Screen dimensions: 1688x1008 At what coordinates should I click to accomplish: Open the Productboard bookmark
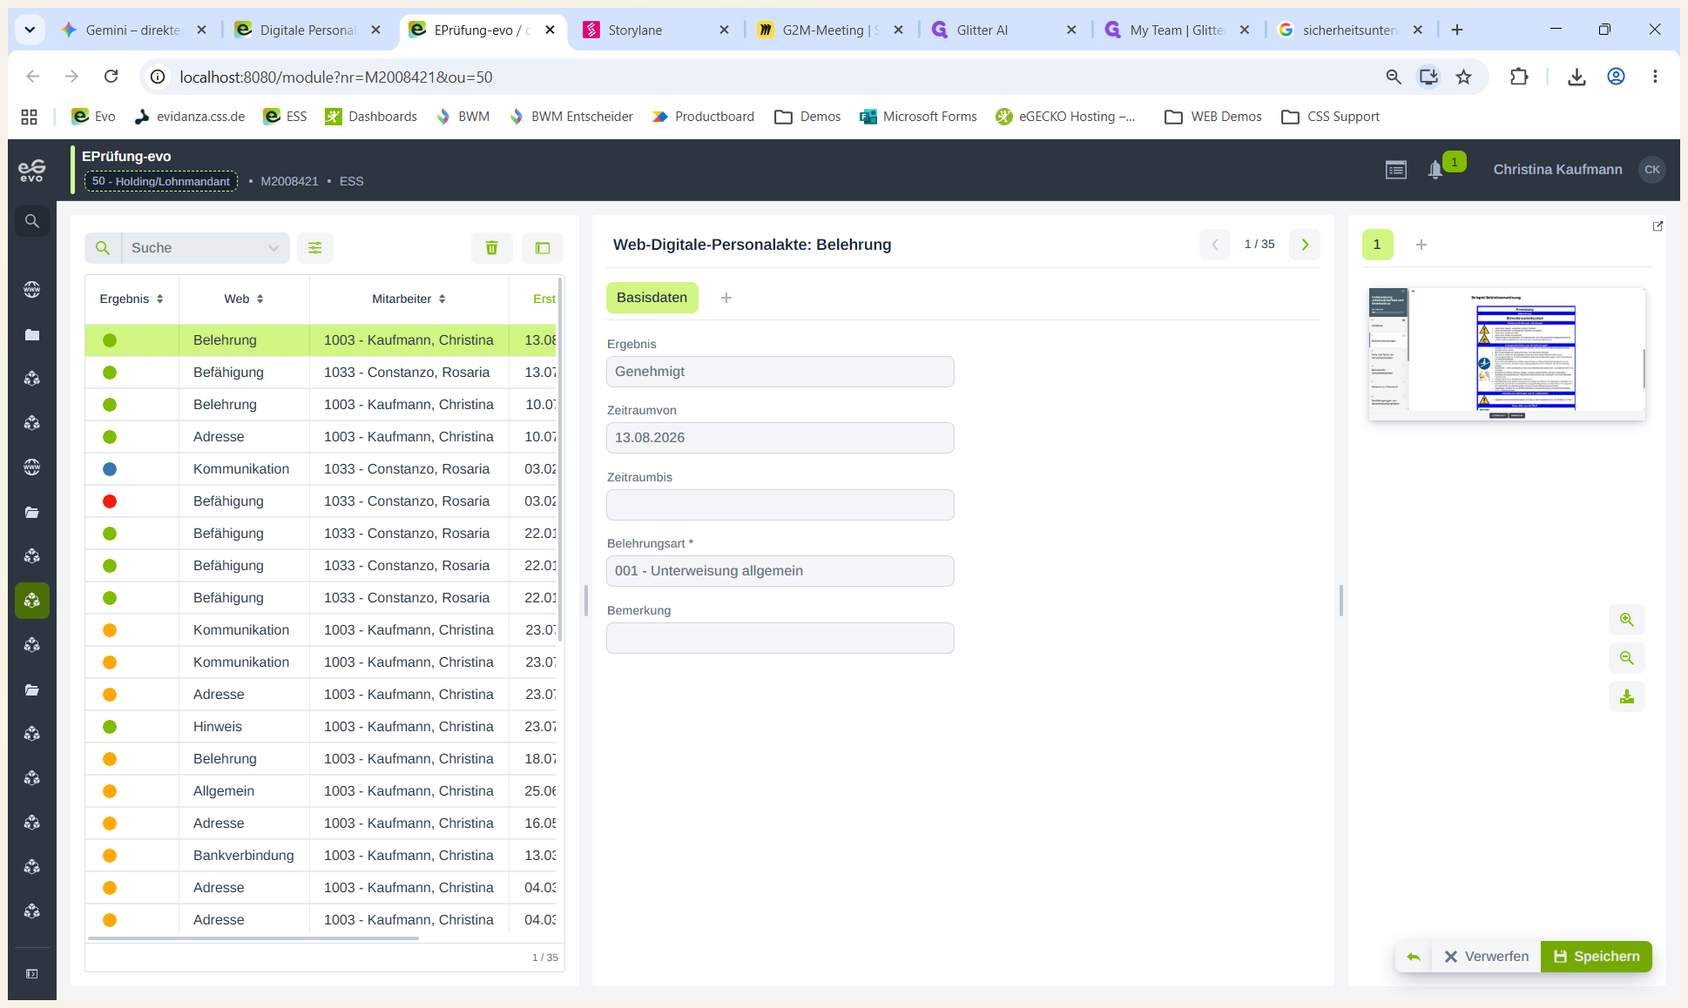pyautogui.click(x=703, y=117)
